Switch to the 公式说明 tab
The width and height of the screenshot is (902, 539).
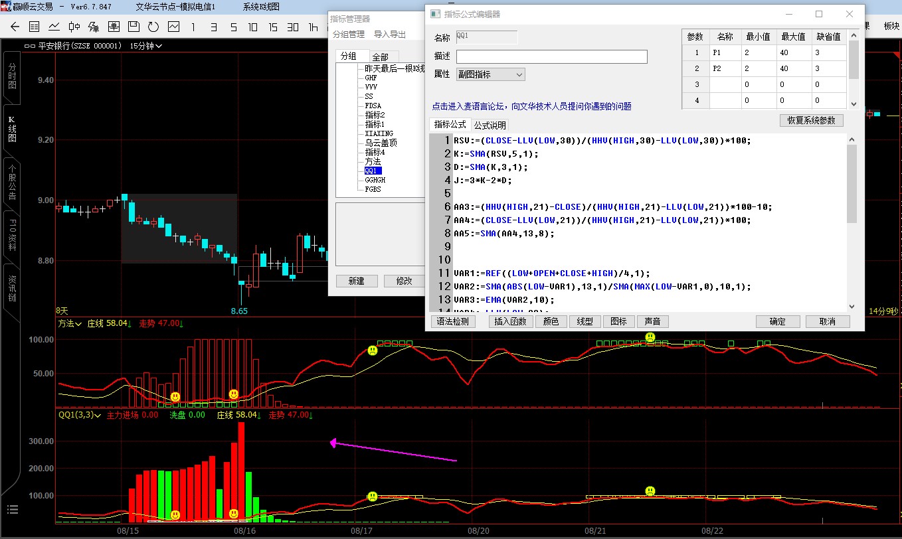point(490,125)
